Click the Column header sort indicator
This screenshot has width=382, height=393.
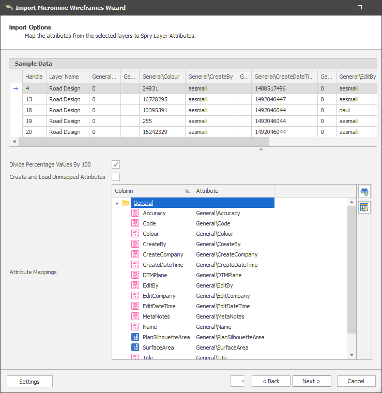pos(187,191)
